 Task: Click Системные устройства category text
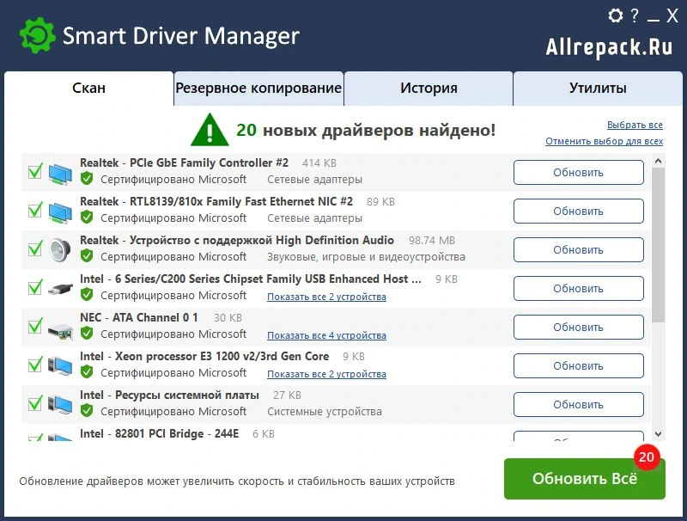325,411
